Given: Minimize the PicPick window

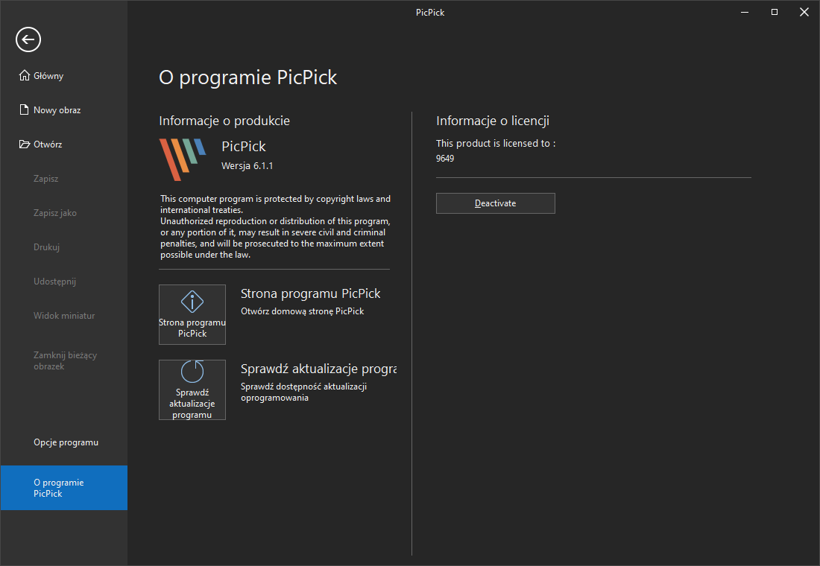Looking at the screenshot, I should (x=745, y=12).
